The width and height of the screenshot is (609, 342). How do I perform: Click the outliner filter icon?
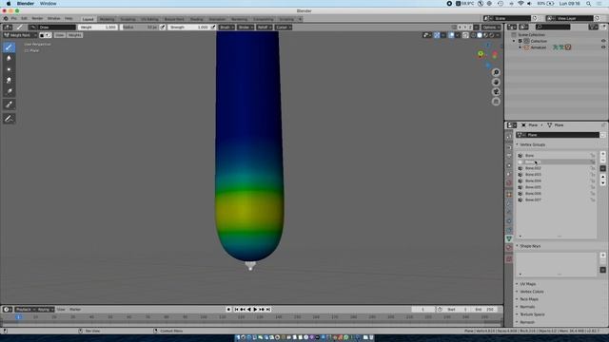pos(593,27)
